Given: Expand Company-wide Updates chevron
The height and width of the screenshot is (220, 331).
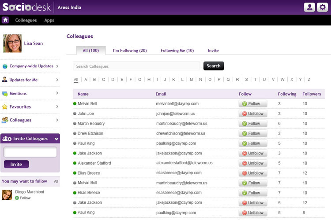Looking at the screenshot, I should pyautogui.click(x=57, y=66).
